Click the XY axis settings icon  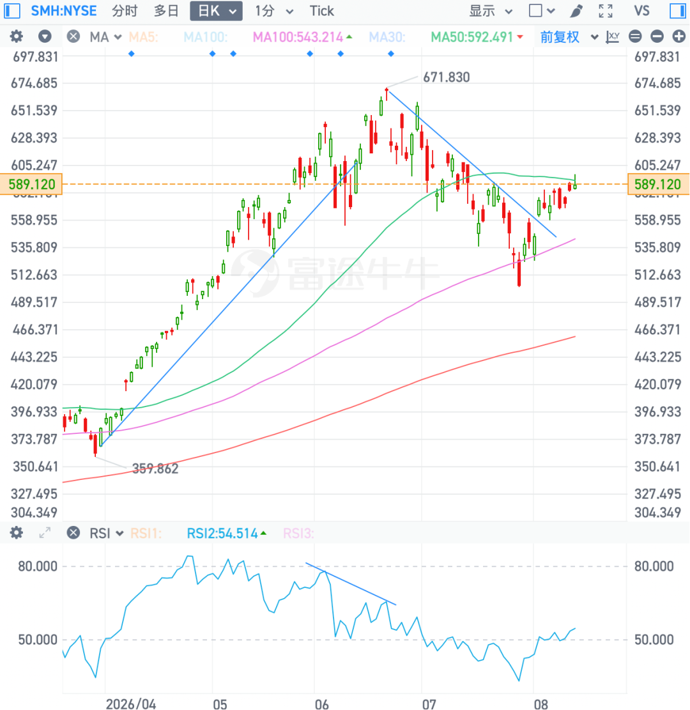pyautogui.click(x=613, y=36)
